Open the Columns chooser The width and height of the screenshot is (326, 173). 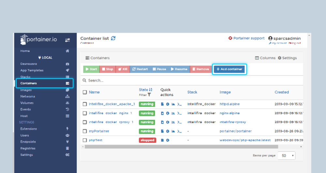pyautogui.click(x=265, y=58)
